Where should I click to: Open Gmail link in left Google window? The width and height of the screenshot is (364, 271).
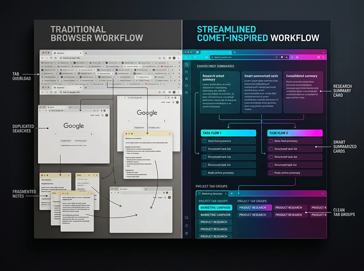[92, 115]
